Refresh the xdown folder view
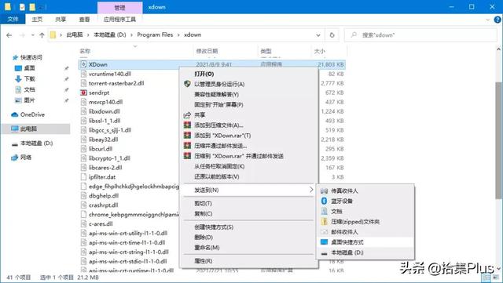 332,35
